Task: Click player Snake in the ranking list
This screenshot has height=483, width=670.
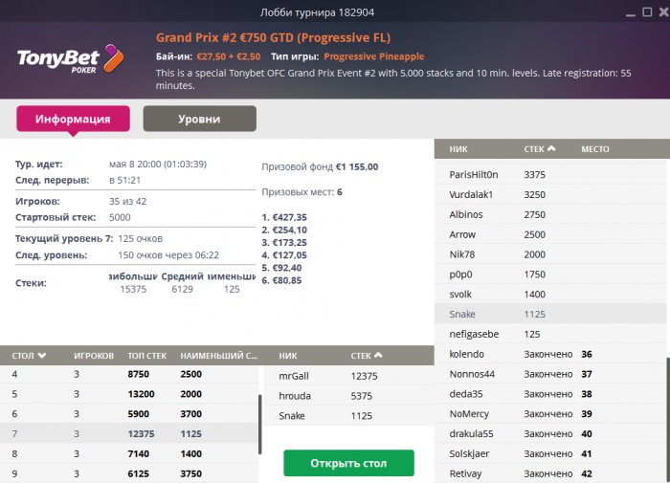Action: 462,314
